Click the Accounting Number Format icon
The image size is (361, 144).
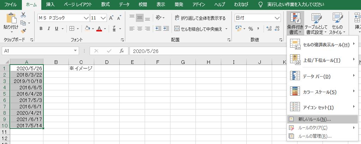click(238, 29)
